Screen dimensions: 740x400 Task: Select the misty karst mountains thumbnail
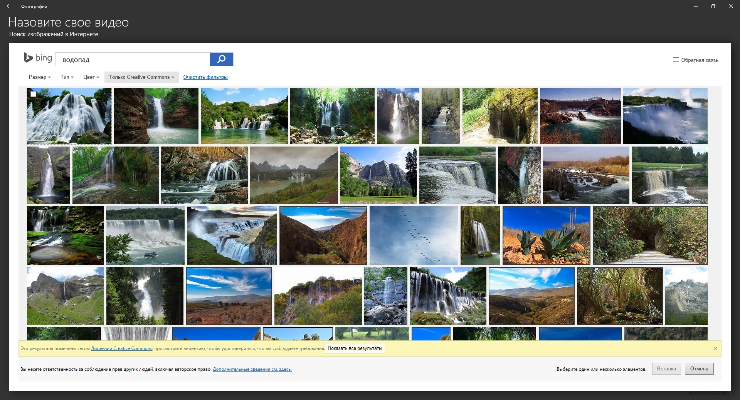pos(294,175)
